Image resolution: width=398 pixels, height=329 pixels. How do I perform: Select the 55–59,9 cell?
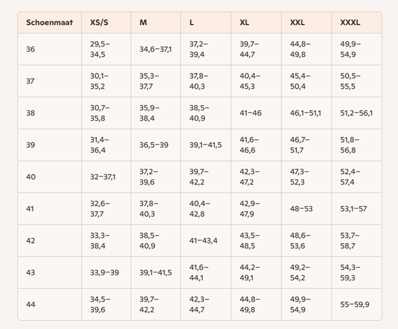coord(355,304)
